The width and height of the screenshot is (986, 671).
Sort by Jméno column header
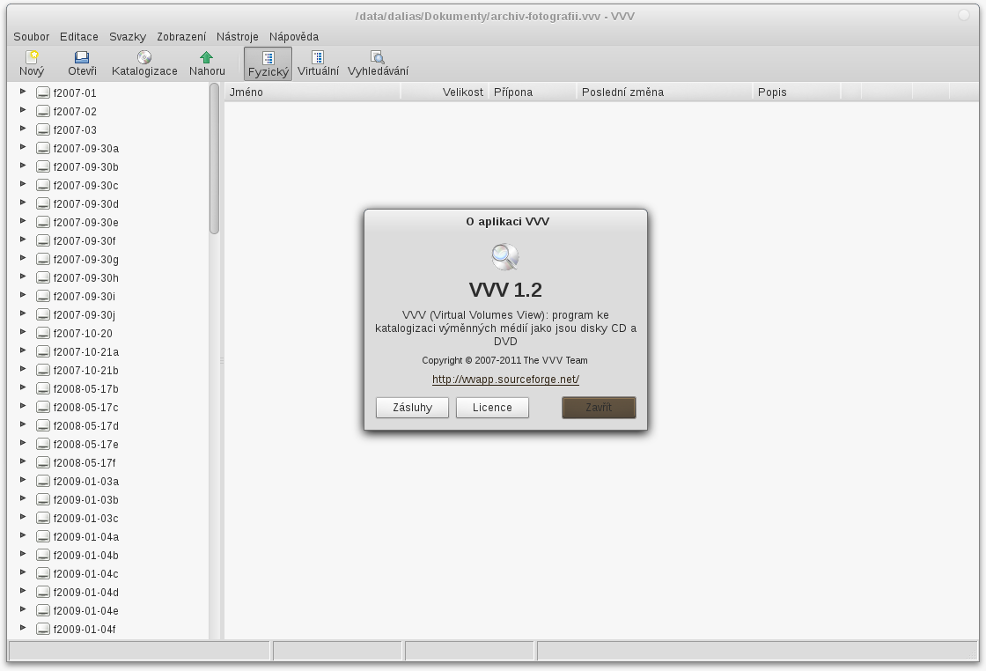pos(313,92)
